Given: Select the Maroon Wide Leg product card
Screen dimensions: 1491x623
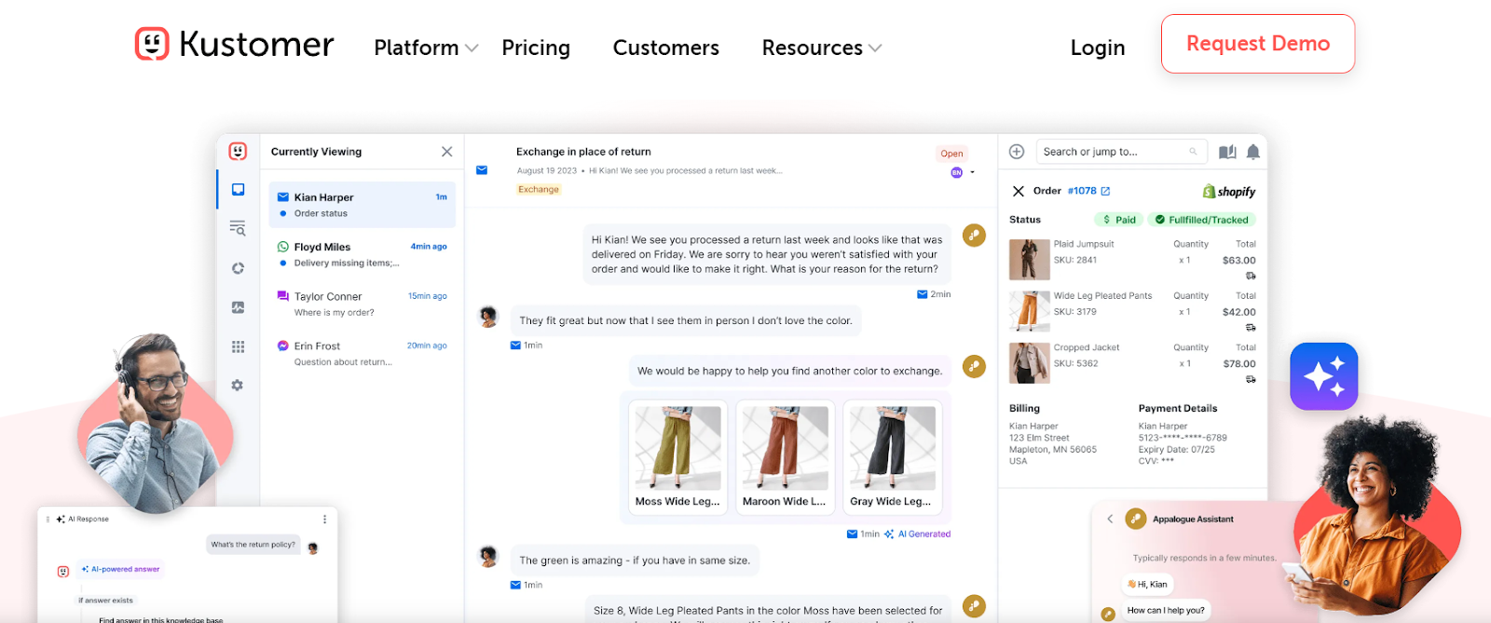Looking at the screenshot, I should 785,457.
